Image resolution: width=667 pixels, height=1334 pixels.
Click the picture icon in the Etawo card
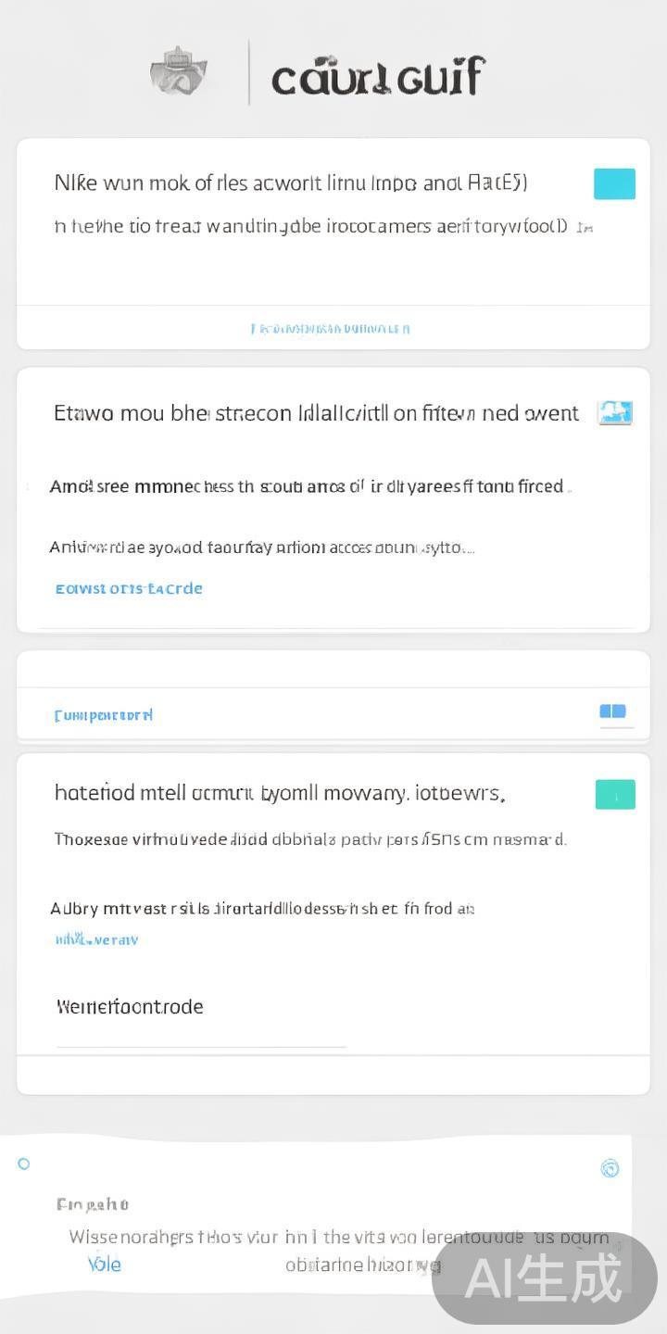click(615, 412)
